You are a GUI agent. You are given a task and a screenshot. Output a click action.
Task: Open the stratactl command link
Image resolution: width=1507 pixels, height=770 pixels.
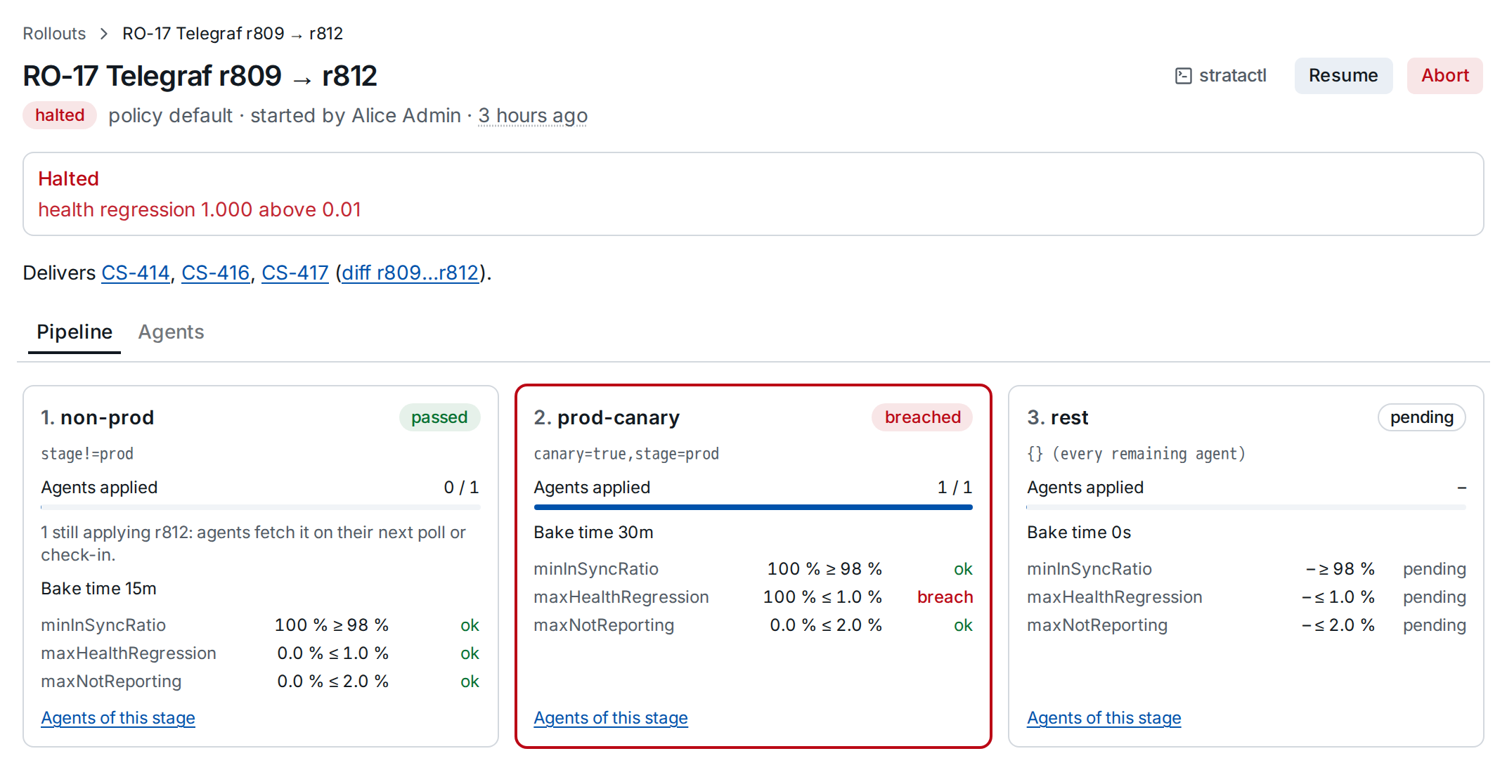tap(1221, 76)
